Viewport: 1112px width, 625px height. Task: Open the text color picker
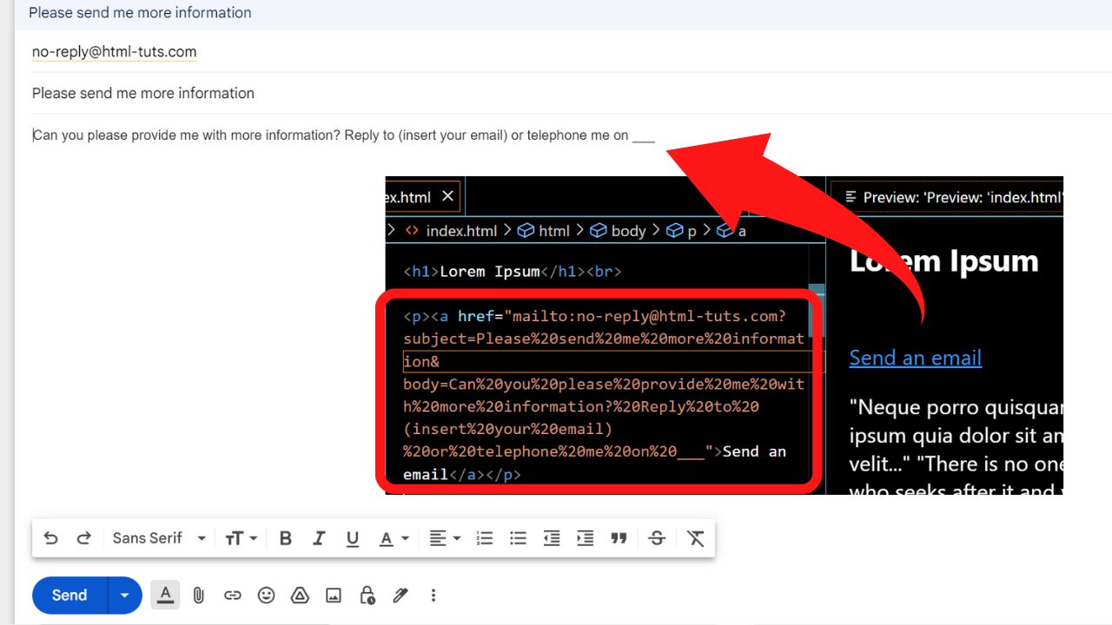pyautogui.click(x=394, y=538)
